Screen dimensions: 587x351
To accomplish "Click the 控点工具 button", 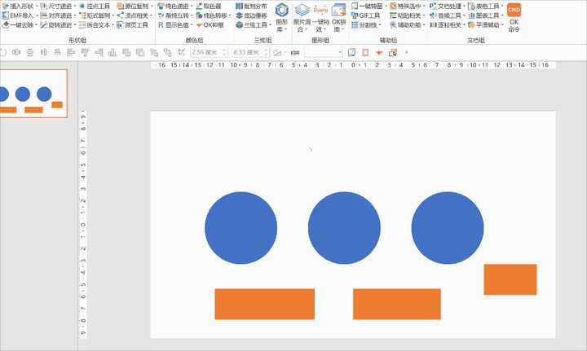I will click(95, 7).
